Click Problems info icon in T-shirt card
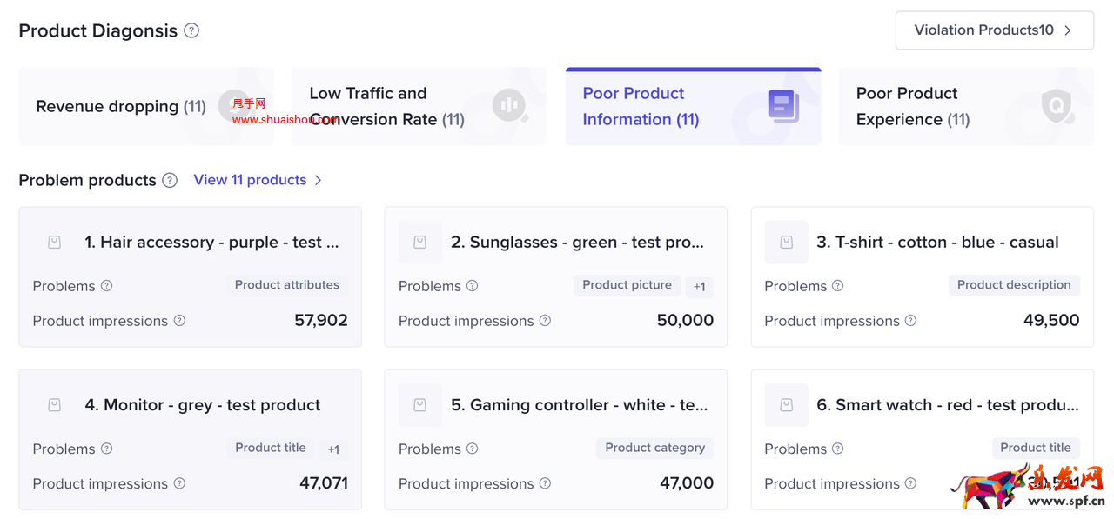1114x519 pixels. pyautogui.click(x=837, y=285)
